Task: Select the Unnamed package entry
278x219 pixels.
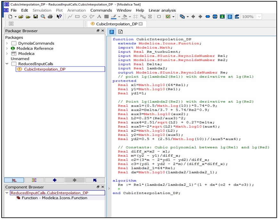Action: click(x=20, y=59)
